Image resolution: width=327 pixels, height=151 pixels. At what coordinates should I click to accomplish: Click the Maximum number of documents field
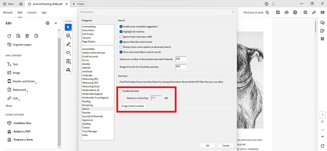point(181,59)
